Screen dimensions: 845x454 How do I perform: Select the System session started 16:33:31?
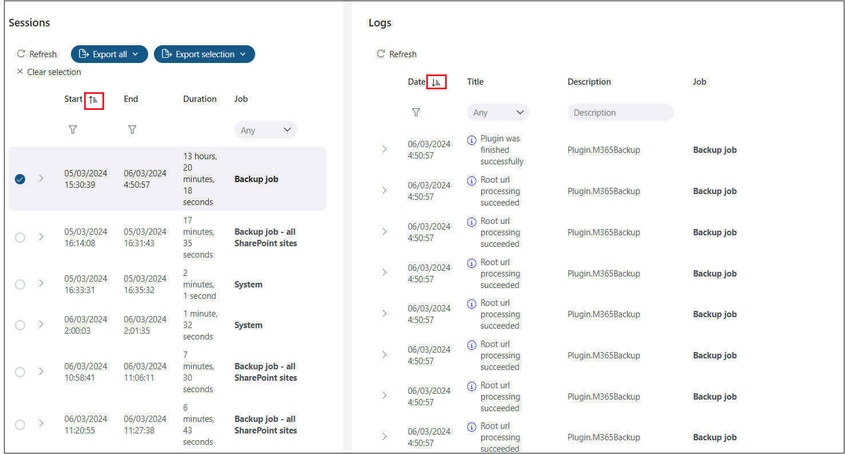(20, 285)
